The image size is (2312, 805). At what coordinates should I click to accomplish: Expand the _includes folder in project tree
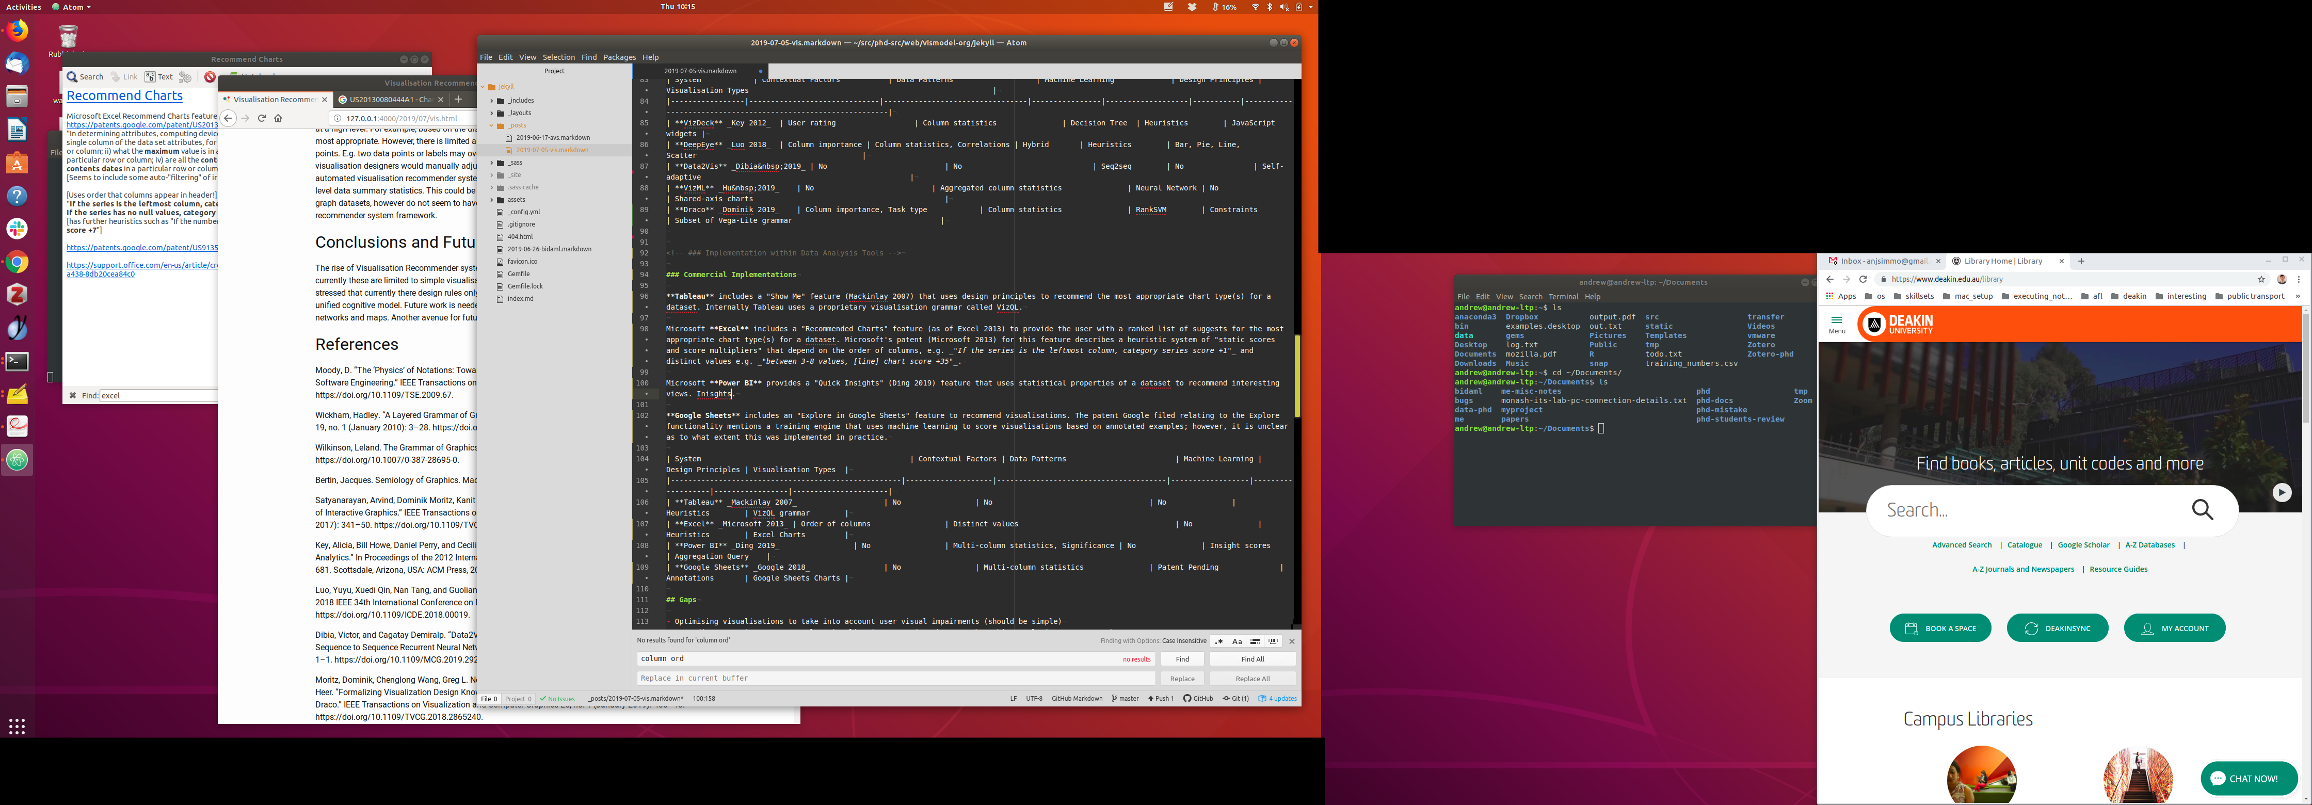point(521,101)
